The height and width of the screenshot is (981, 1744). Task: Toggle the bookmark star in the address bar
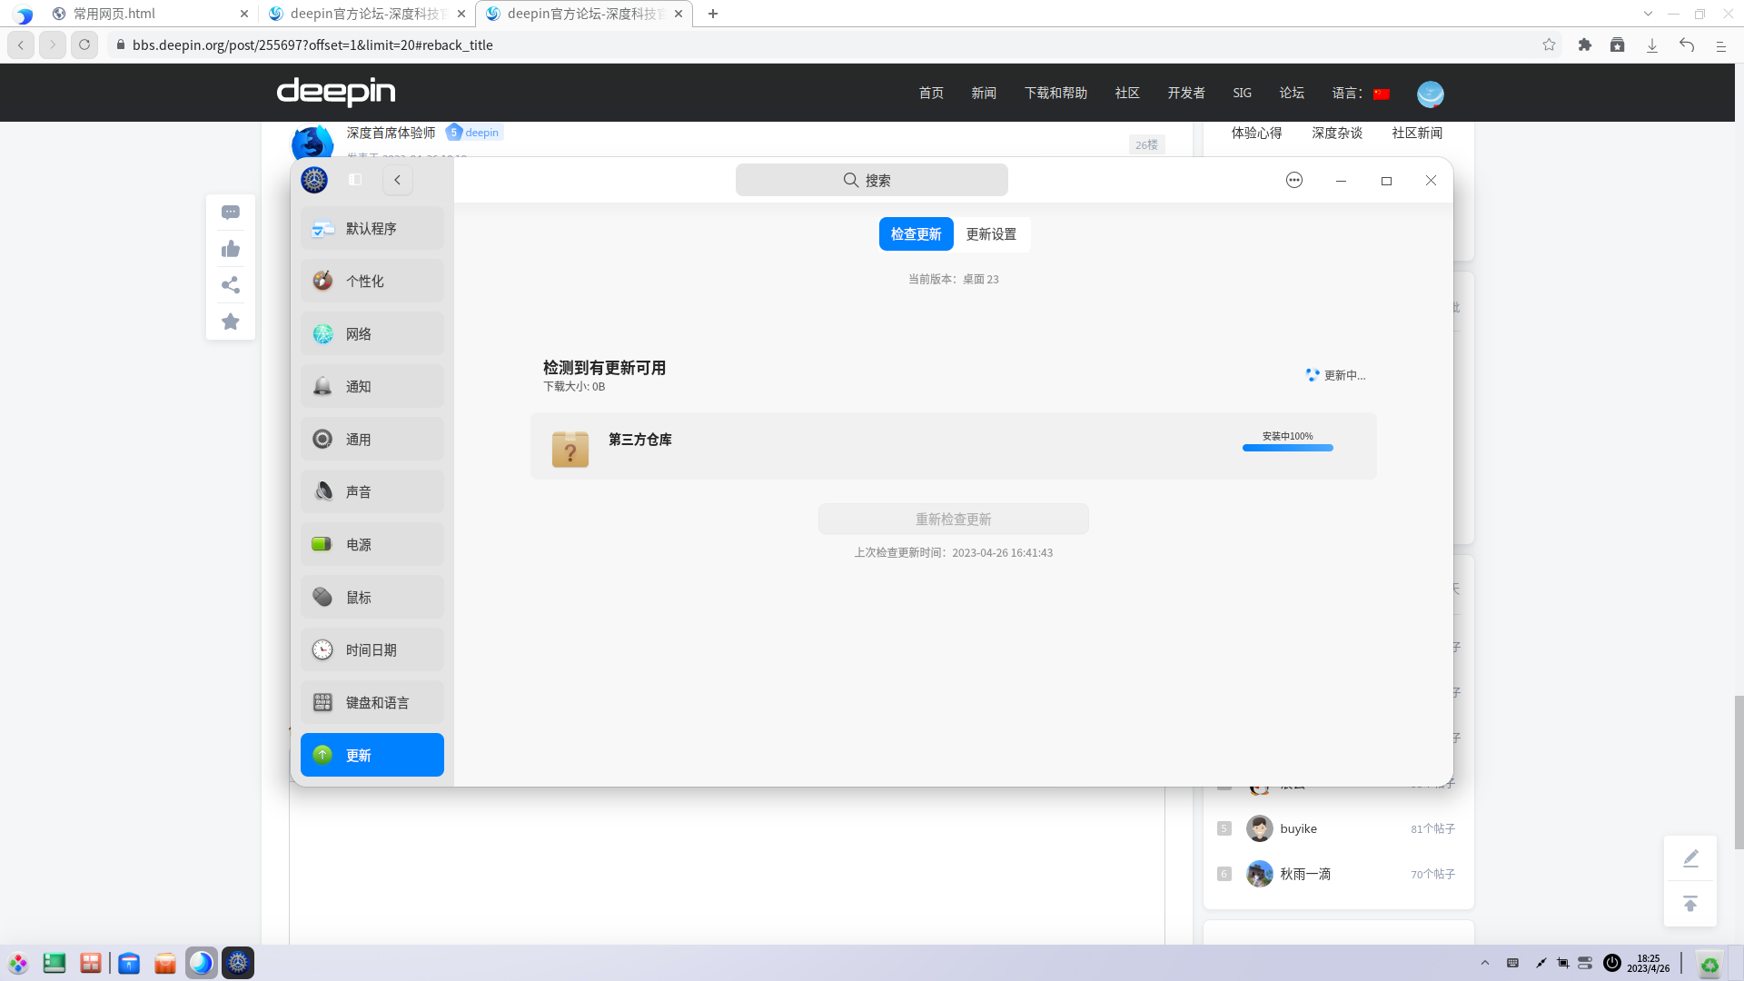[1550, 44]
